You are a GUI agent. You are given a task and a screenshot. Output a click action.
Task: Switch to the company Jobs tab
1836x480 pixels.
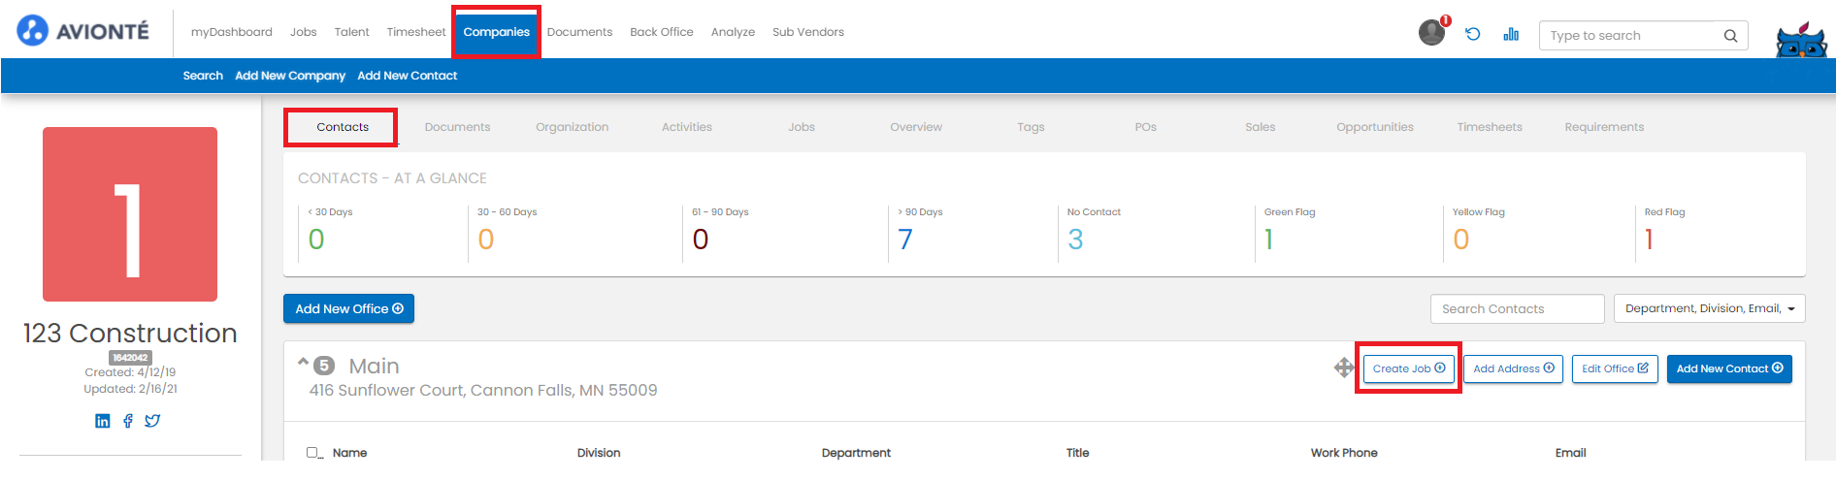coord(802,127)
